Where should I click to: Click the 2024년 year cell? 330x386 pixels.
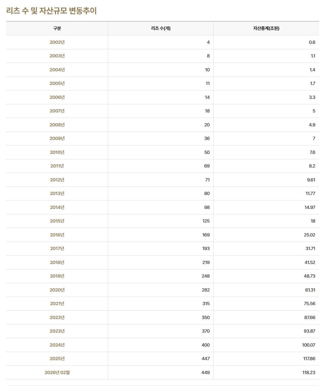click(57, 345)
